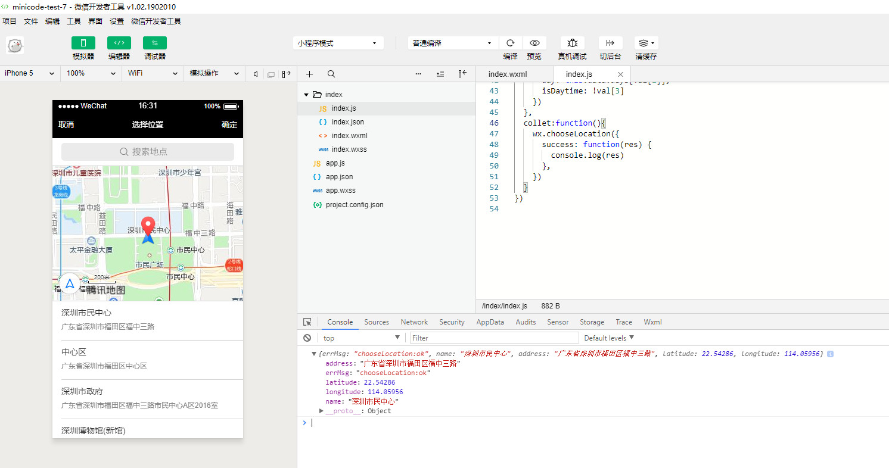Click 确定 button in simulator header
The image size is (889, 468).
(x=229, y=124)
